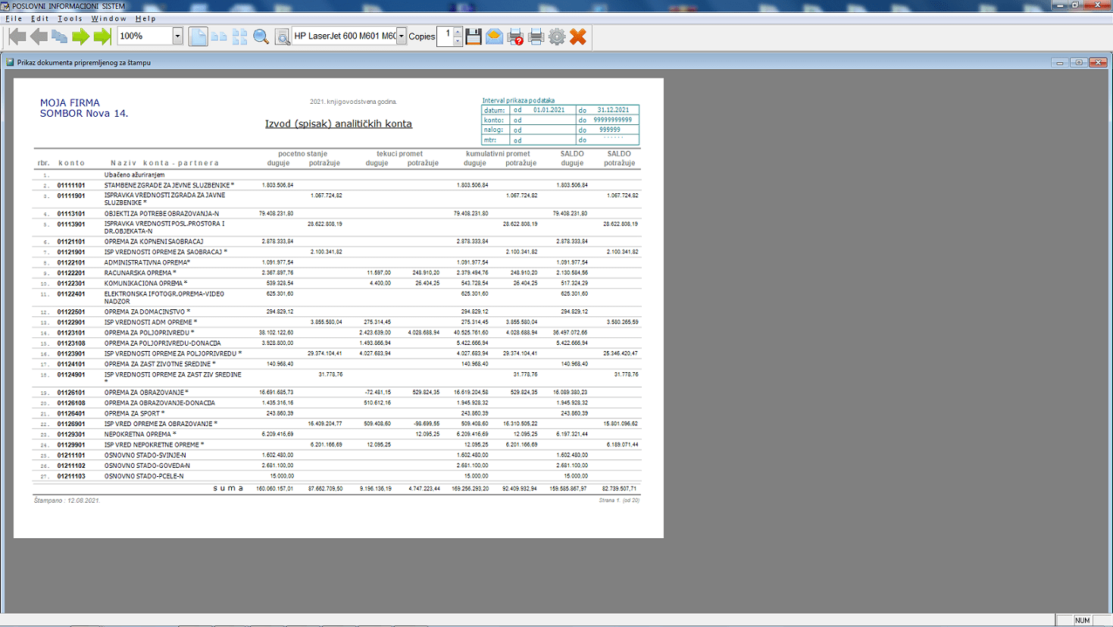The height and width of the screenshot is (627, 1113).
Task: Print the document with printer icon
Action: 536,36
